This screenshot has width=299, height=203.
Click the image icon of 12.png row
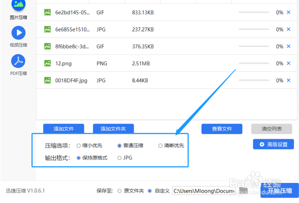pyautogui.click(x=47, y=63)
